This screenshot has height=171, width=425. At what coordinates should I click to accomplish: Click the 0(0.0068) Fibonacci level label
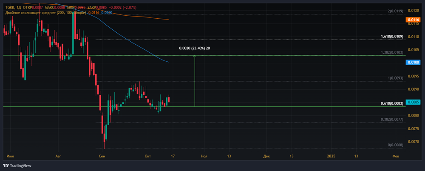tap(396, 145)
